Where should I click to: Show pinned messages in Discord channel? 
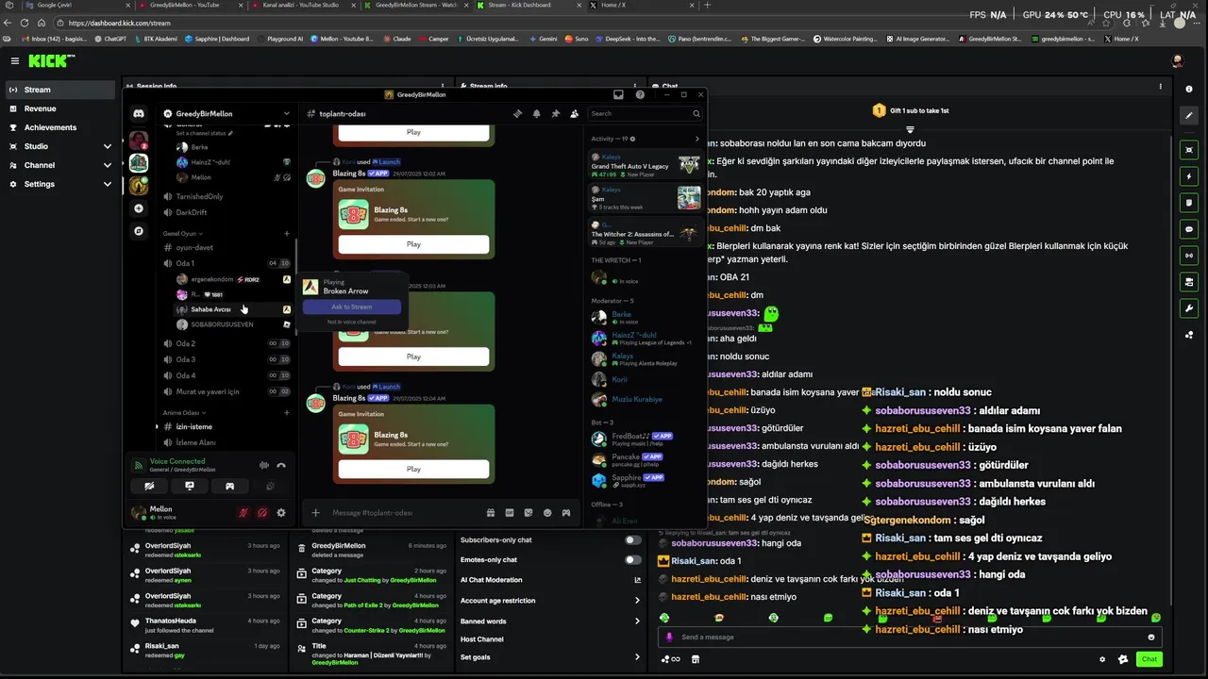555,113
